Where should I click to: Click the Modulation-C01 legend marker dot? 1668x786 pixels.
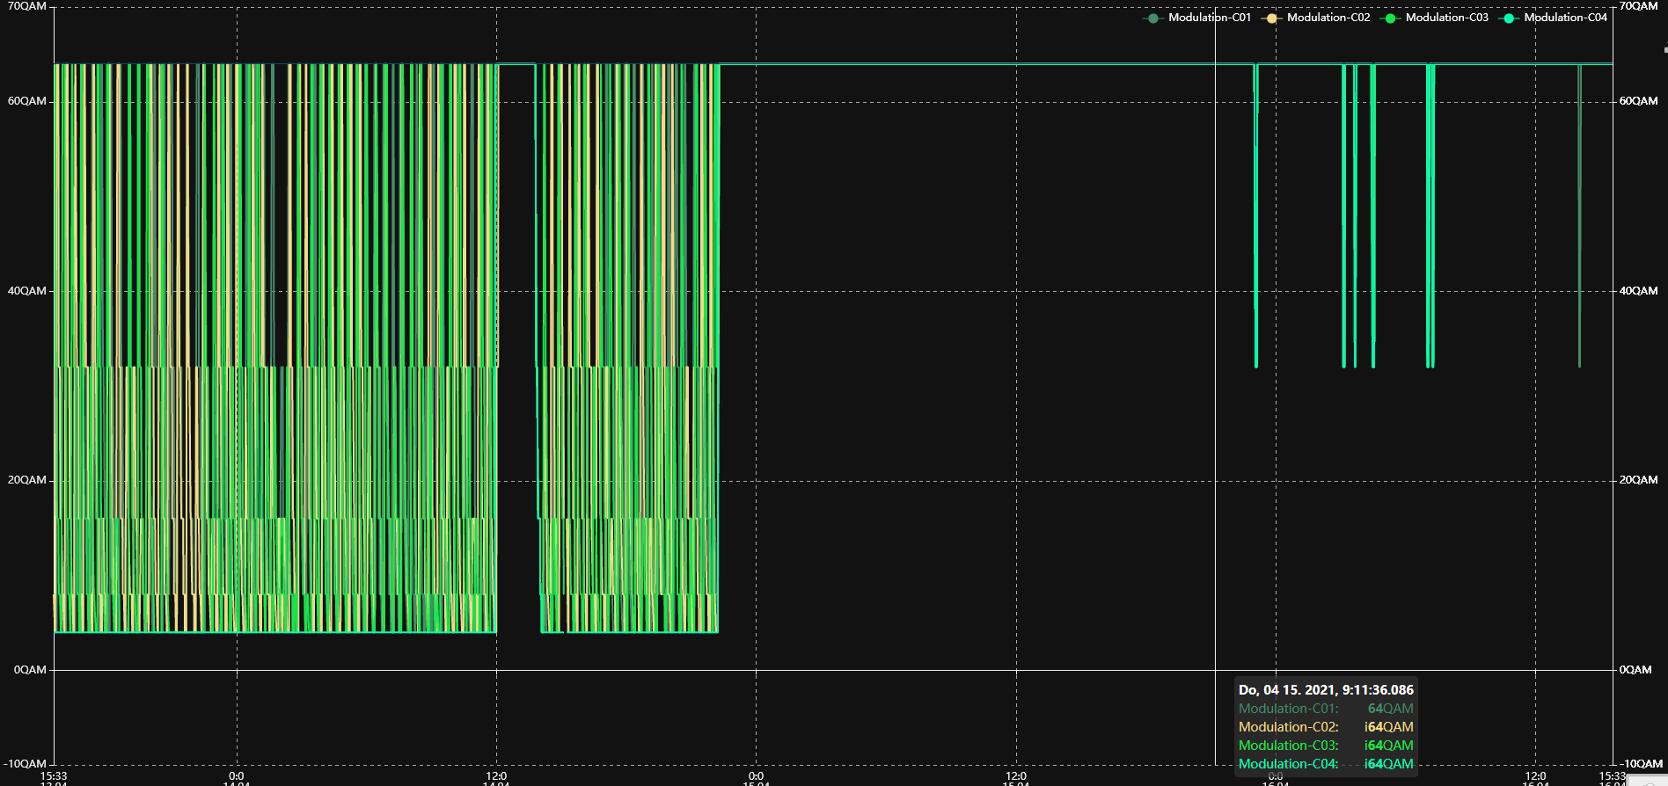coord(1152,18)
